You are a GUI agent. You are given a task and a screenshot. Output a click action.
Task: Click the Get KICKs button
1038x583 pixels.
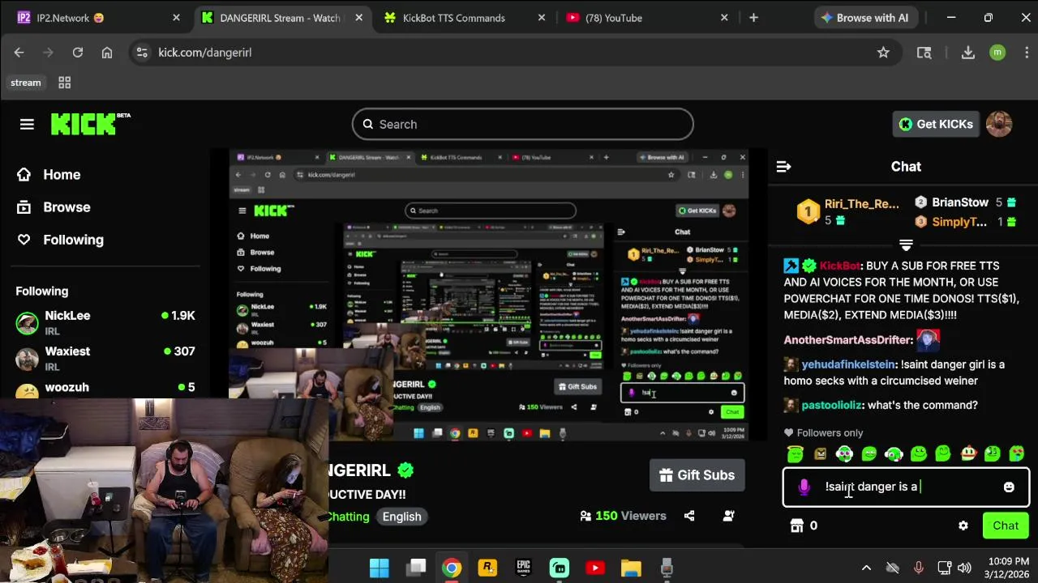tap(936, 124)
